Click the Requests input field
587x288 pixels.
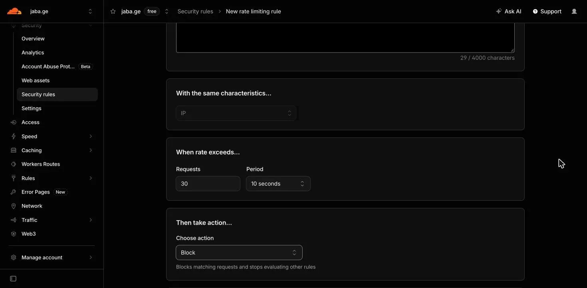tap(208, 184)
